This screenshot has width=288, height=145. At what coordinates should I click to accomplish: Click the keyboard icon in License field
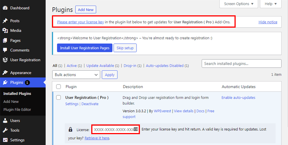[x=135, y=129]
